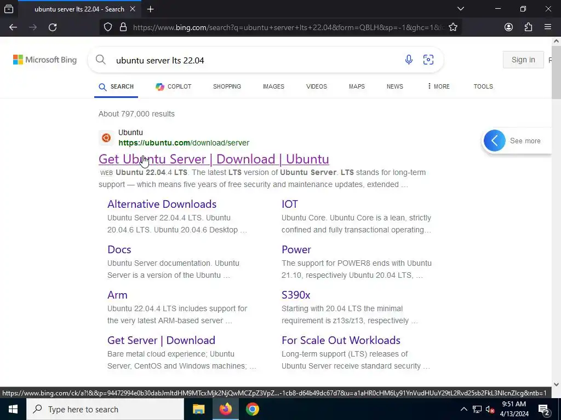Screen dimensions: 561x420
Task: Close the ubuntu server search tab
Action: [x=133, y=9]
